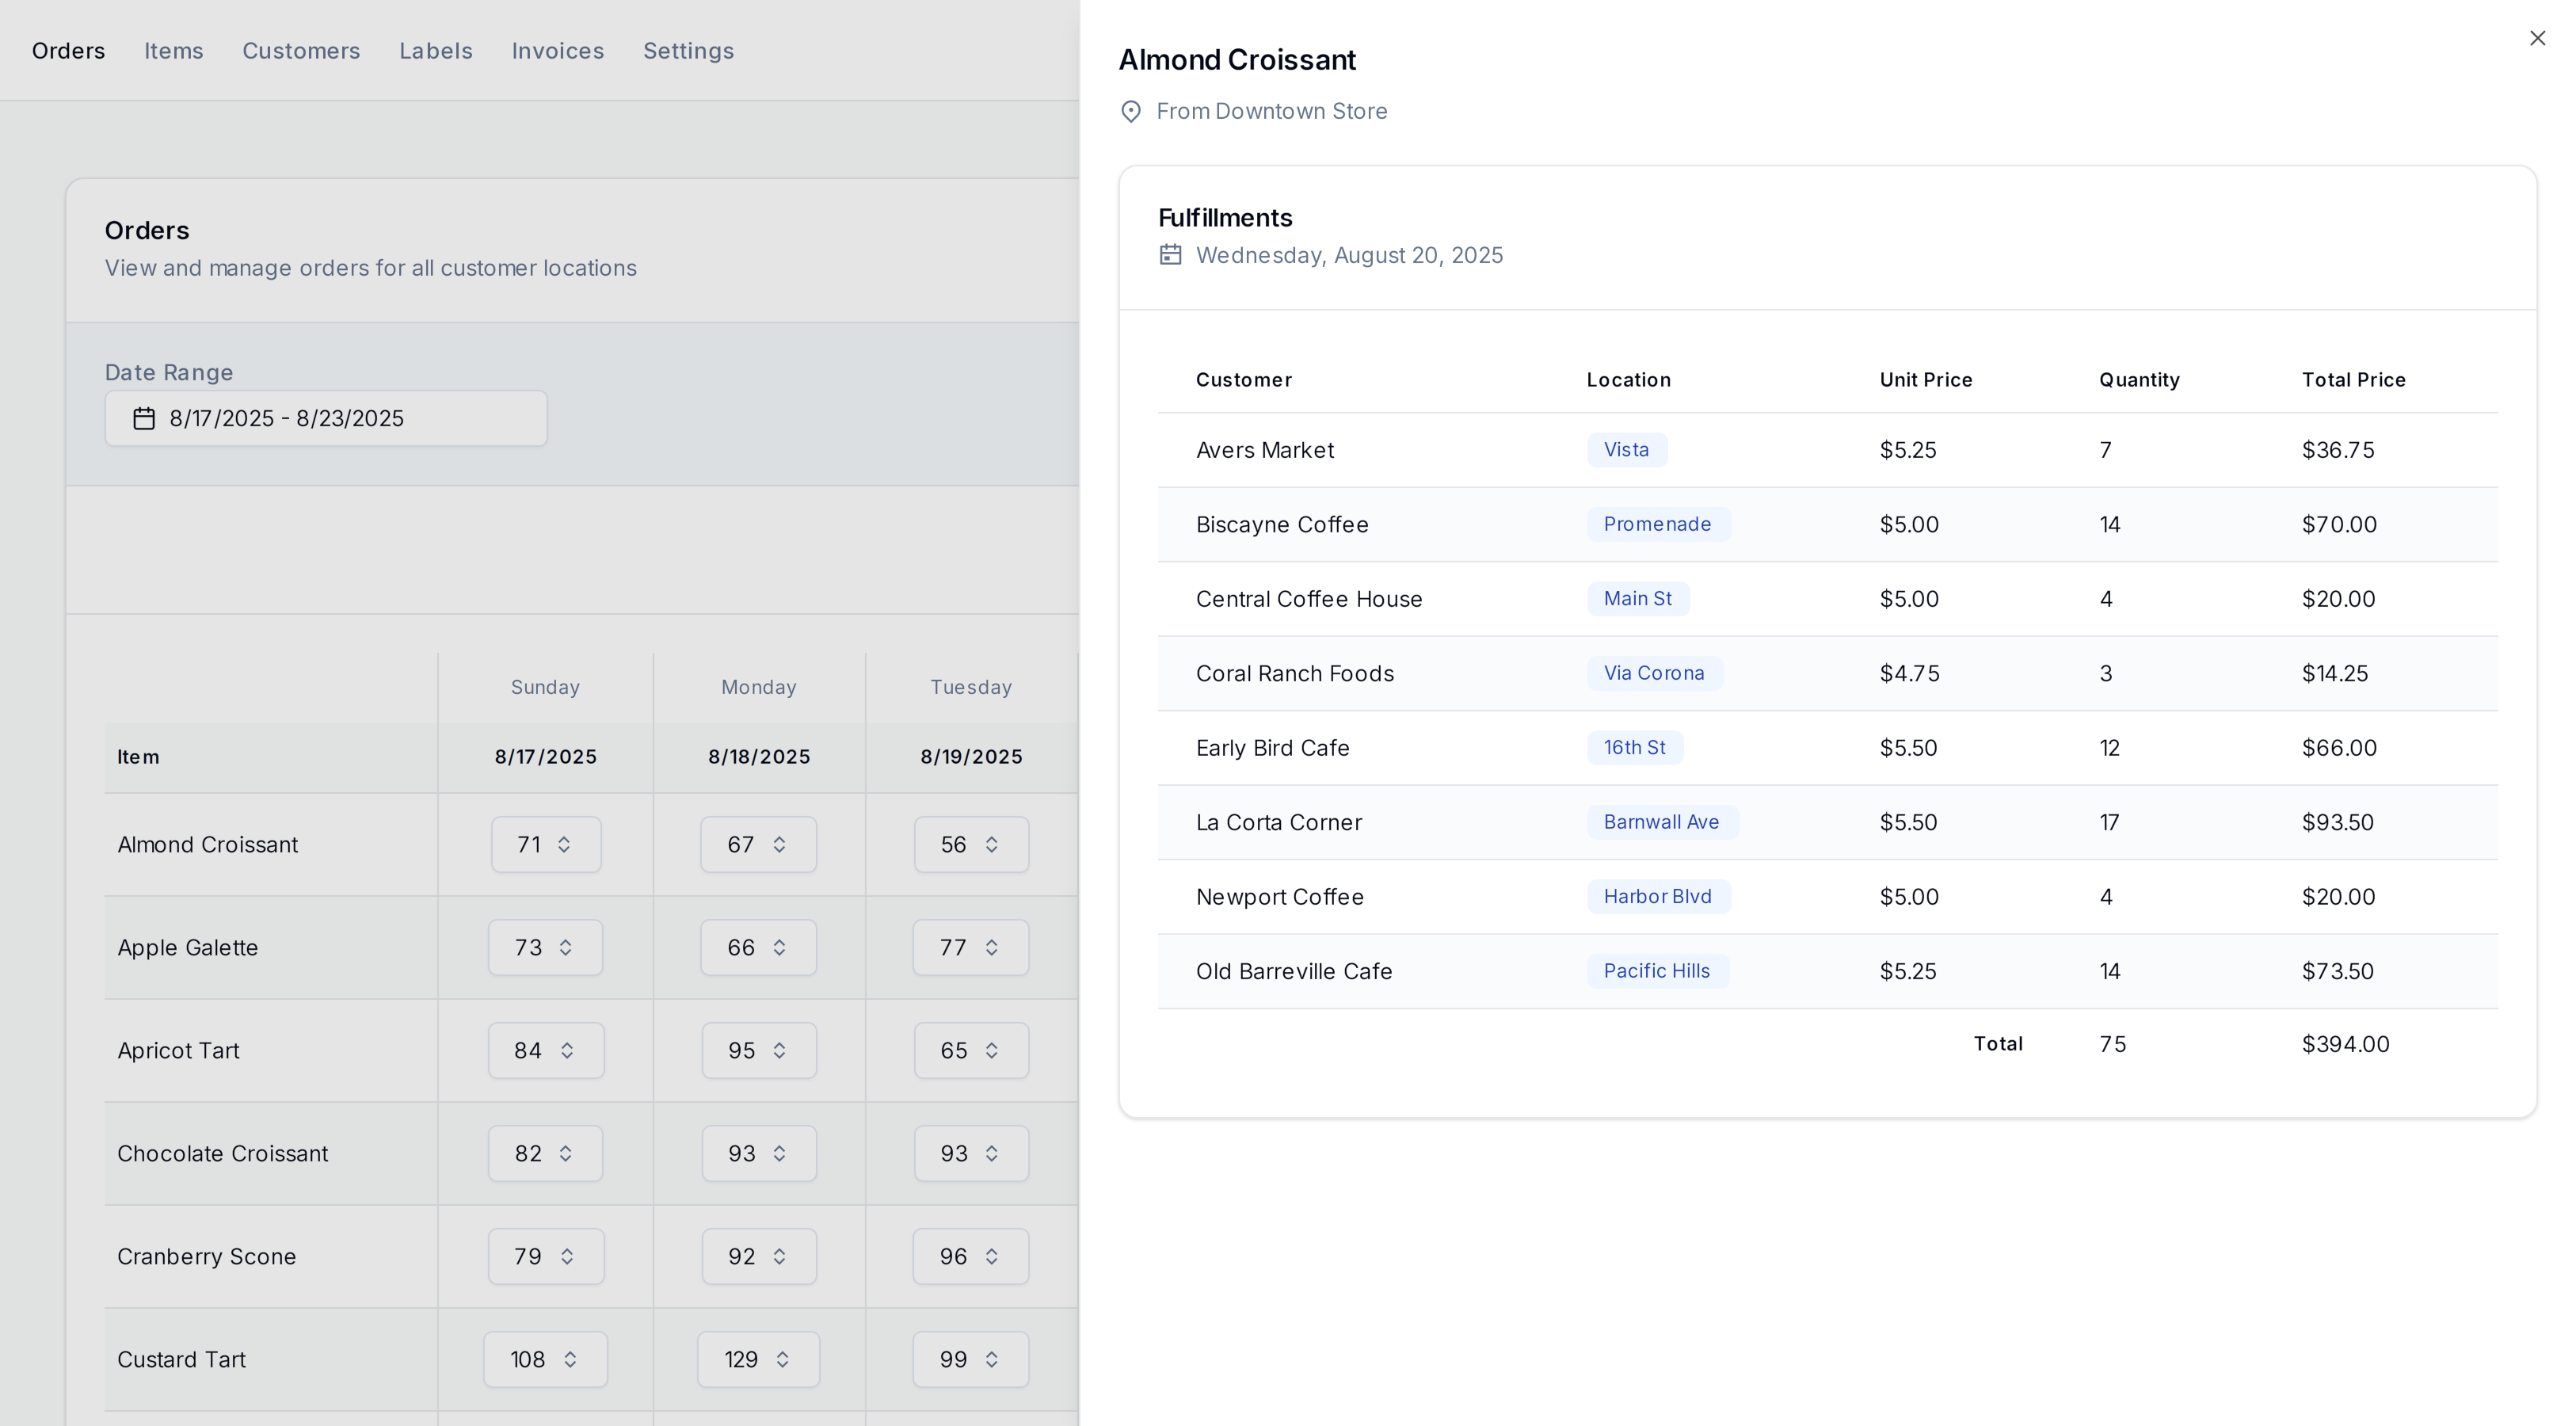Adjust Almond Croissant Tuesday quantity stepper 56

click(x=971, y=844)
